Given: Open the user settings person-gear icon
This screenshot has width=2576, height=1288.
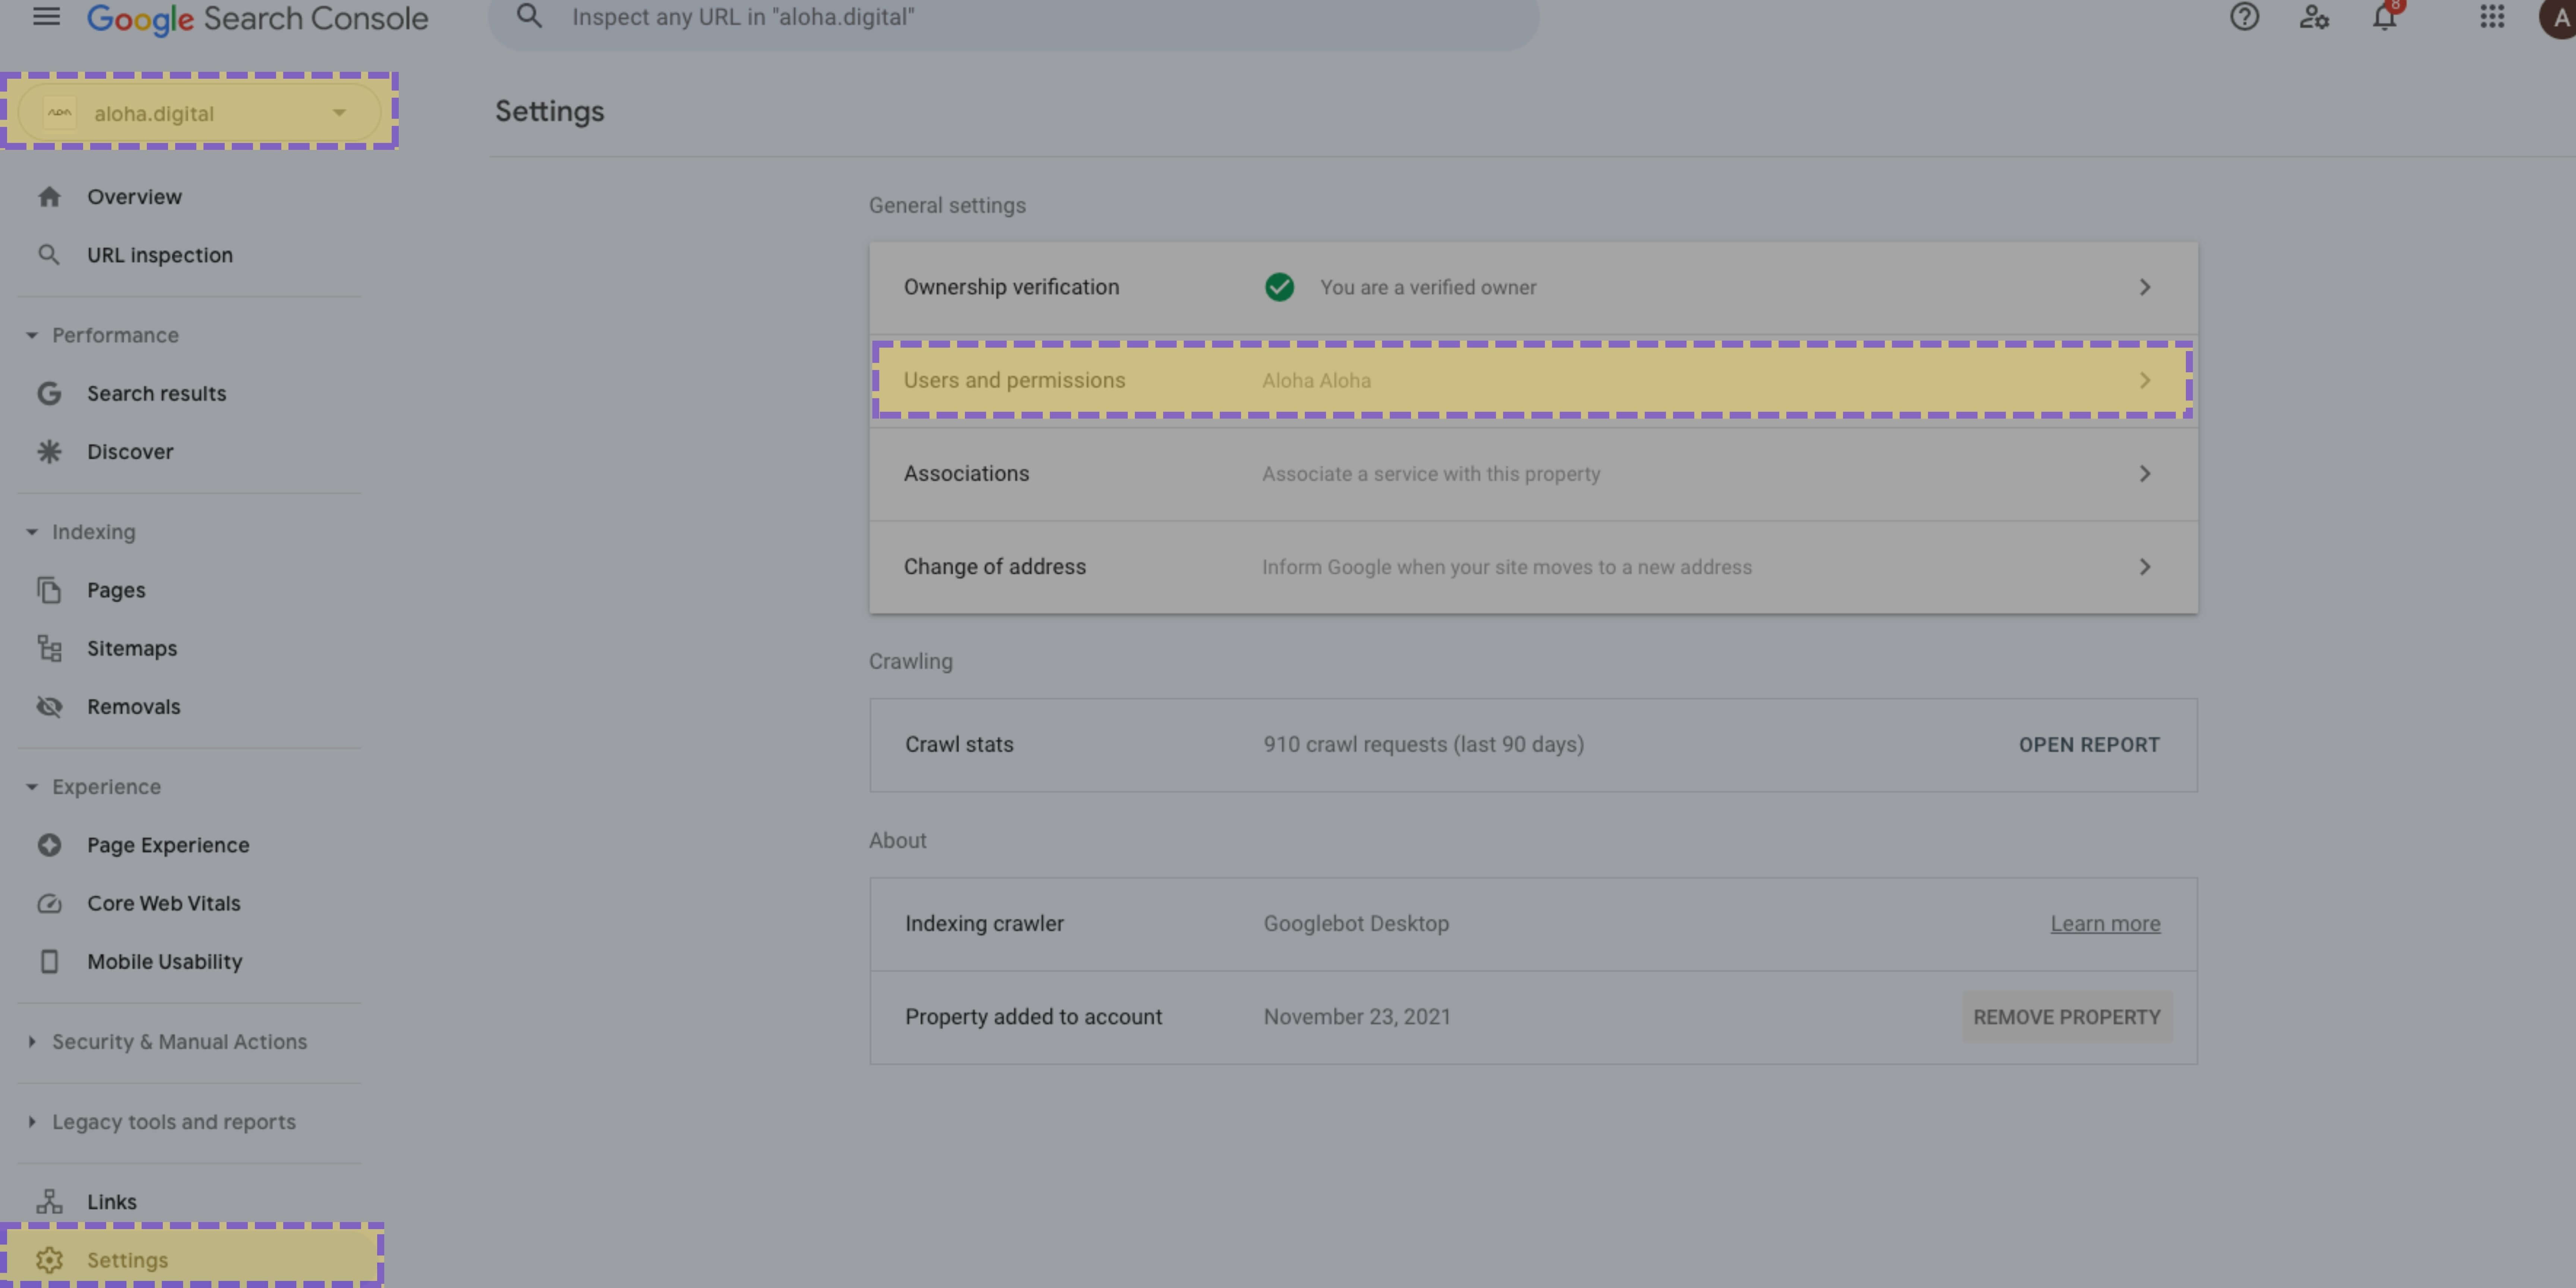Looking at the screenshot, I should [x=2314, y=17].
